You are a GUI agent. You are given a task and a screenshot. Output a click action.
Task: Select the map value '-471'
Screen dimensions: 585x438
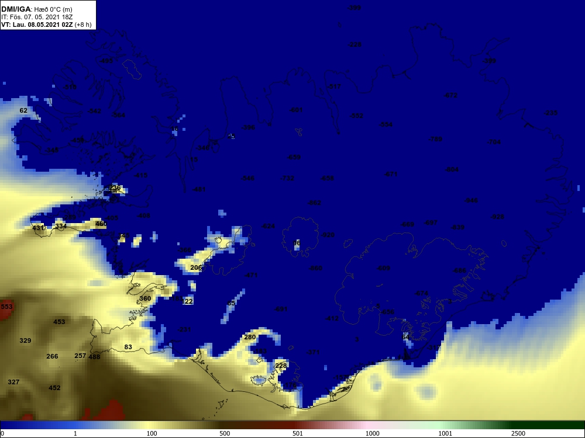pos(251,275)
